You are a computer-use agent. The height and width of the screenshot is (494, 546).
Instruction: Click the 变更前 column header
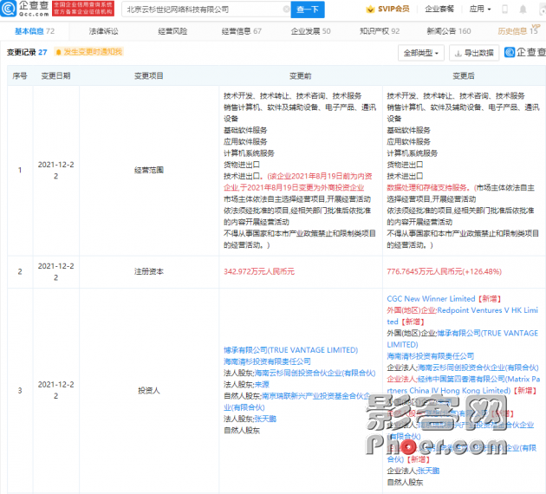pos(301,75)
